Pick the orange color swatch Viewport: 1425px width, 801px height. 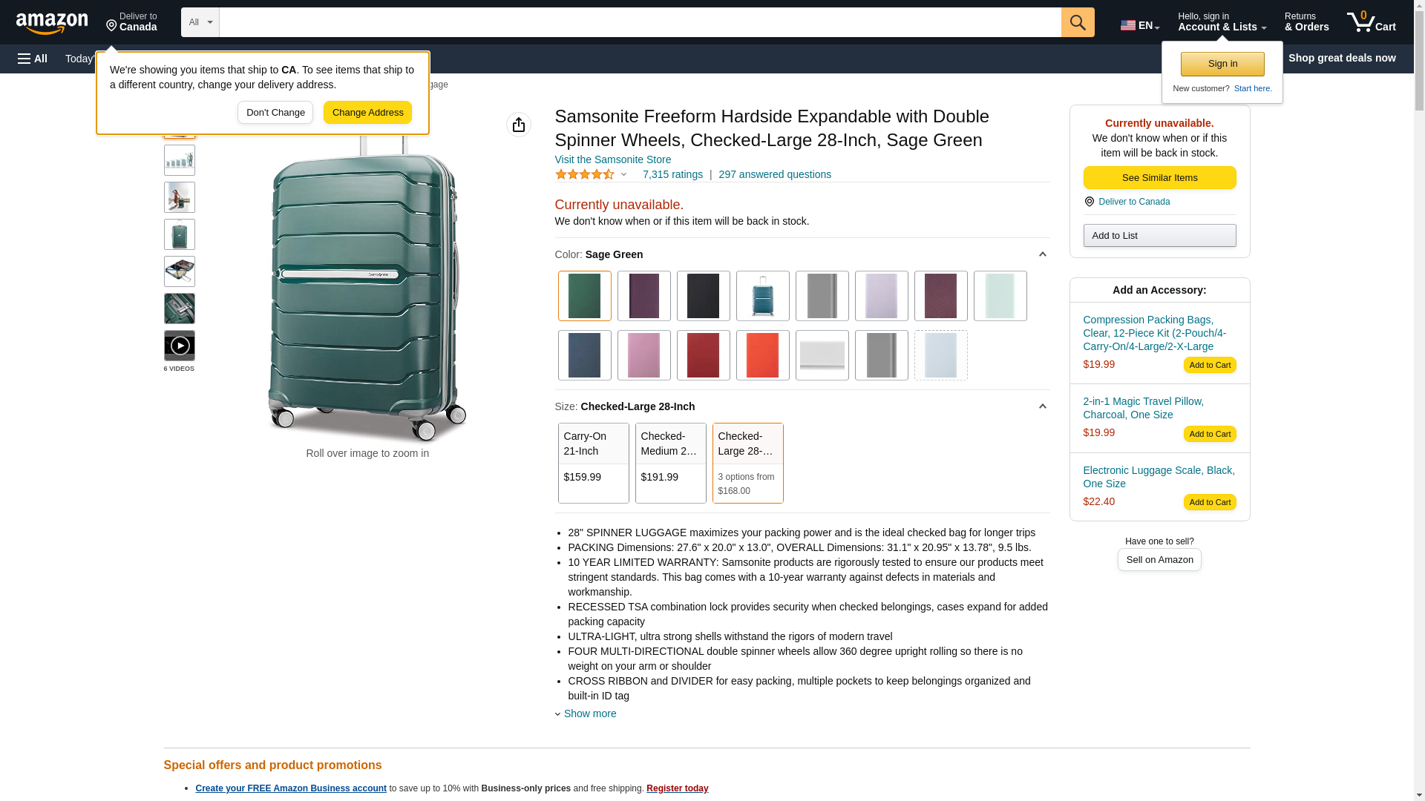(x=762, y=355)
